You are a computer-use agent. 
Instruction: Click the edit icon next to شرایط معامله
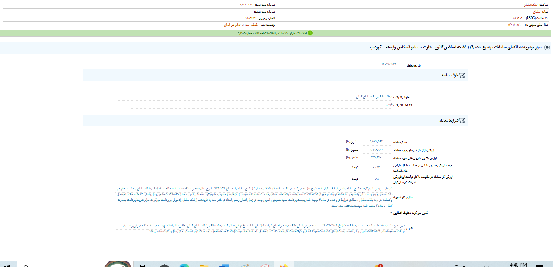462,121
